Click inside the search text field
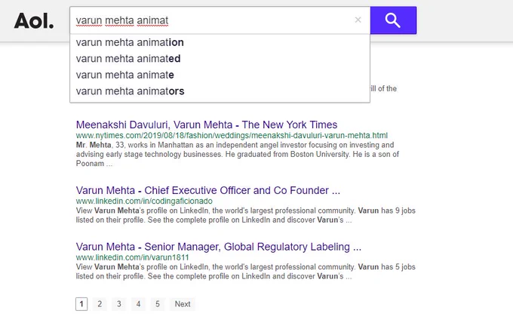This screenshot has height=320, width=513. pyautogui.click(x=213, y=20)
